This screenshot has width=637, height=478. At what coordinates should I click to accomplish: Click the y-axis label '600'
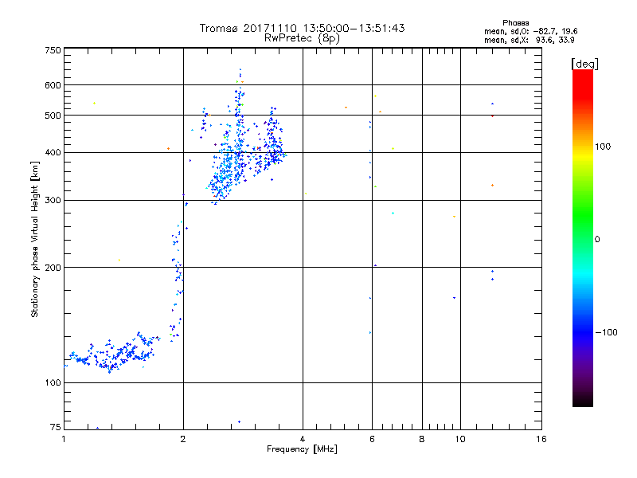click(x=53, y=85)
